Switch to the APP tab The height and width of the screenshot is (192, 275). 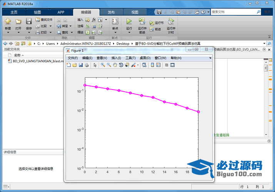coord(61,12)
